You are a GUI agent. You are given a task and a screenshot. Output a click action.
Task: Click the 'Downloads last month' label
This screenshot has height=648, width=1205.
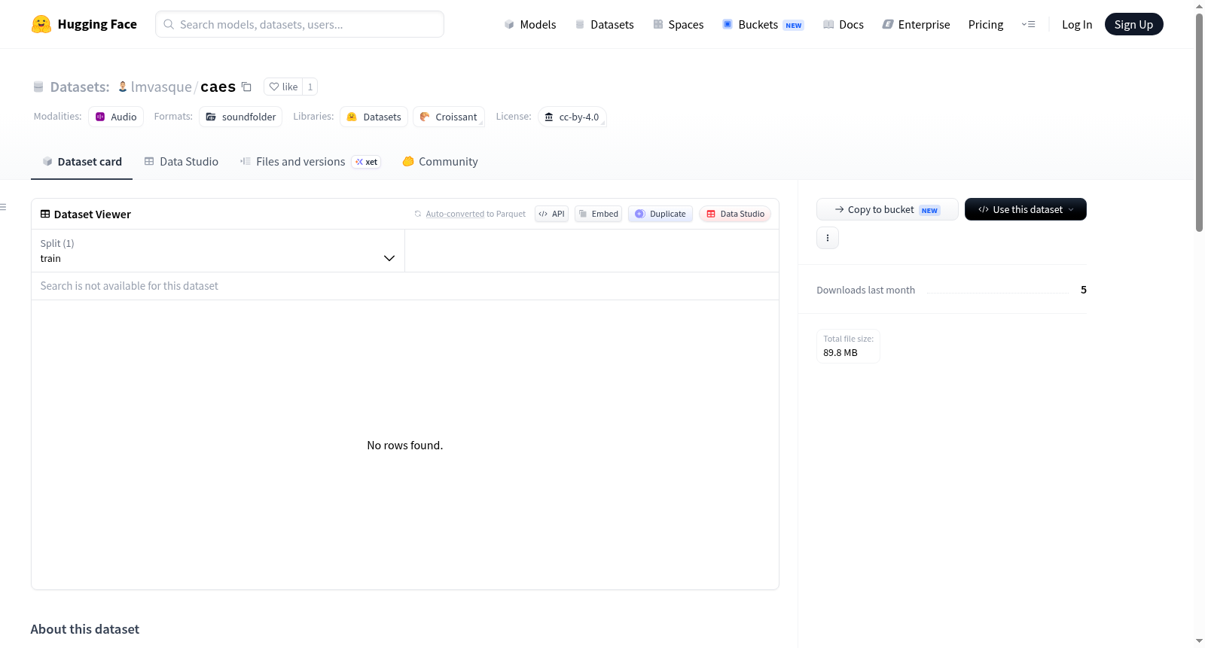(x=866, y=290)
